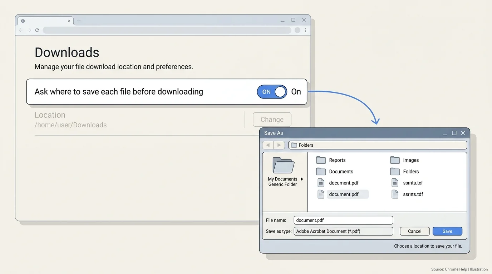Select the first document.pdf file

coord(338,183)
